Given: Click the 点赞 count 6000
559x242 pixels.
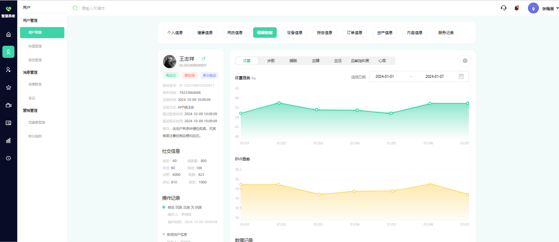Looking at the screenshot, I should point(177,175).
